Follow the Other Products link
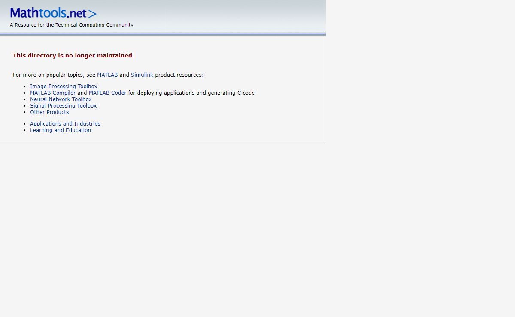Viewport: 515px width, 317px height. tap(49, 112)
